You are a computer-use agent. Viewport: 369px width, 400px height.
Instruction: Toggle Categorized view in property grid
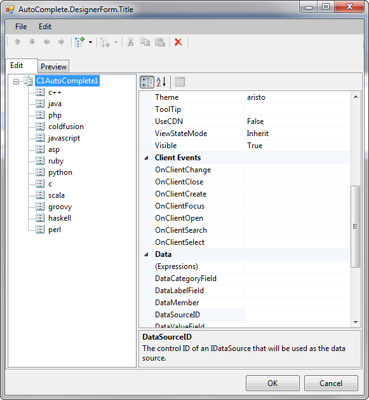147,82
